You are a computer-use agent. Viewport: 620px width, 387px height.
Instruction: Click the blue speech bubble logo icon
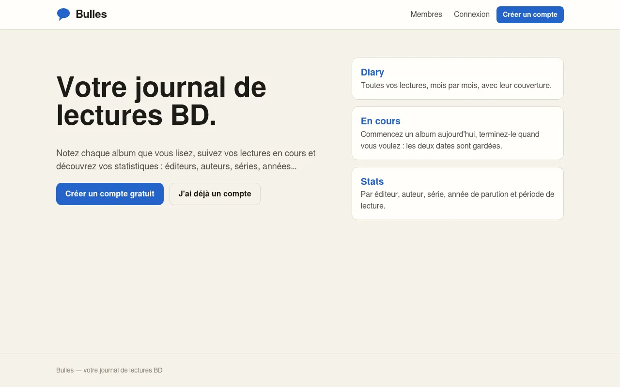pyautogui.click(x=63, y=15)
